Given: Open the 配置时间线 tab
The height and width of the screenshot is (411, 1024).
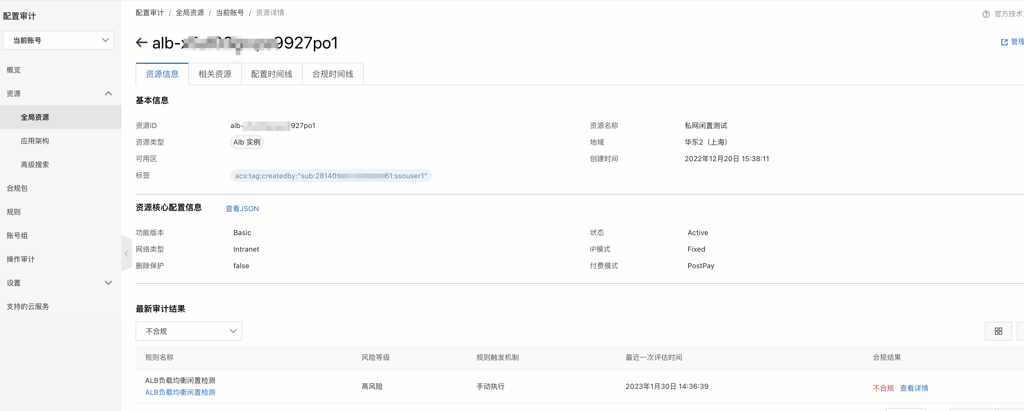Looking at the screenshot, I should pos(272,74).
